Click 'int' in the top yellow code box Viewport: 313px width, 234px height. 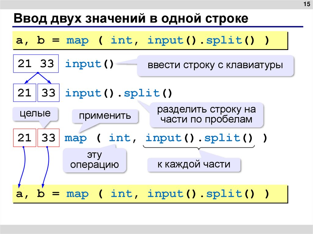[122, 40]
